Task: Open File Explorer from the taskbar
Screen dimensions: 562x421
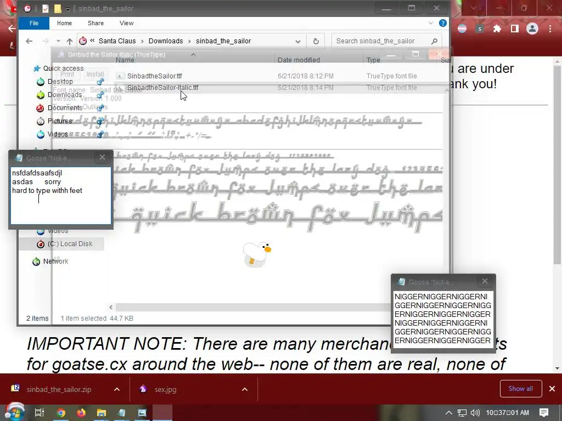Action: tap(102, 413)
